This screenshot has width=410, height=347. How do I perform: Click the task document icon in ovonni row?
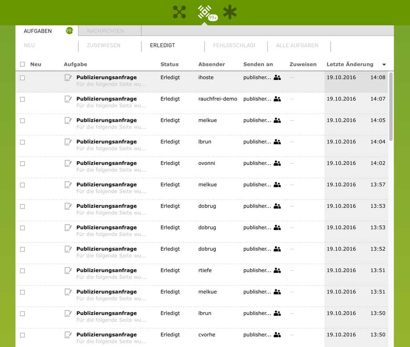(68, 163)
